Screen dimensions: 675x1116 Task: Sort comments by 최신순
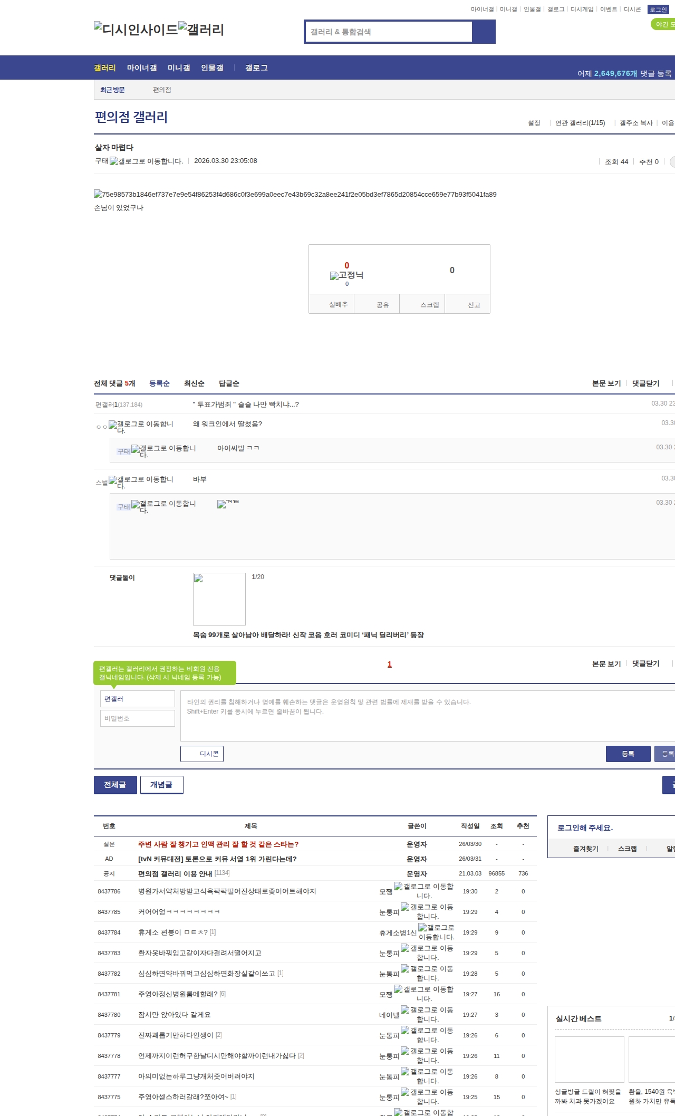click(194, 383)
